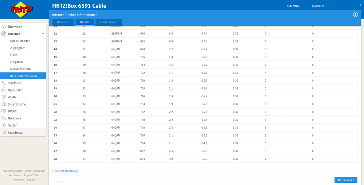Open Smart Home menu
Image resolution: width=364 pixels, height=185 pixels.
click(x=17, y=104)
